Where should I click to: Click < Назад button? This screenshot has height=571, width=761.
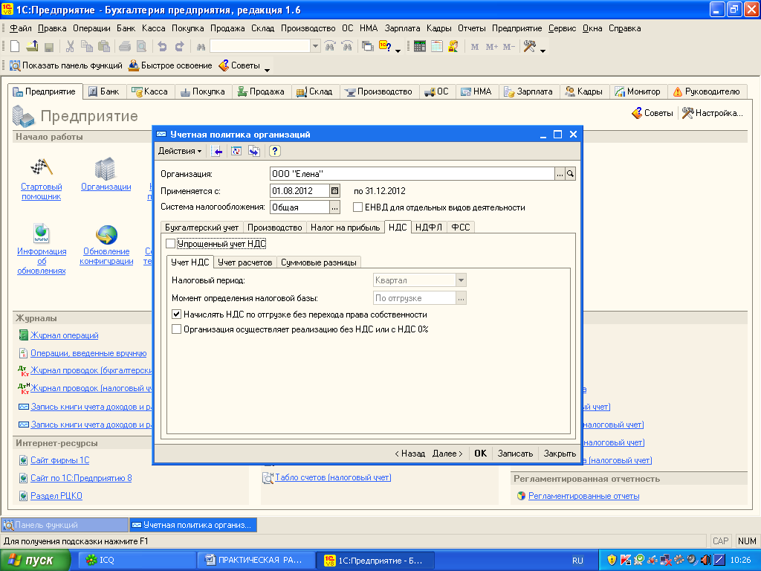pyautogui.click(x=409, y=454)
